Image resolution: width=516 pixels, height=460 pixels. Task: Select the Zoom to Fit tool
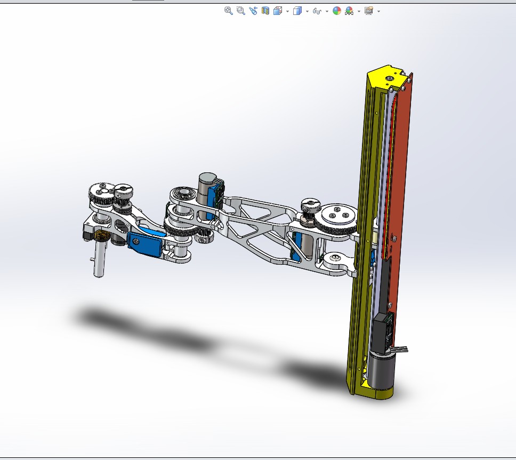(x=228, y=10)
